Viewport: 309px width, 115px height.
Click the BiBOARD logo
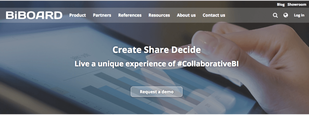tap(34, 15)
